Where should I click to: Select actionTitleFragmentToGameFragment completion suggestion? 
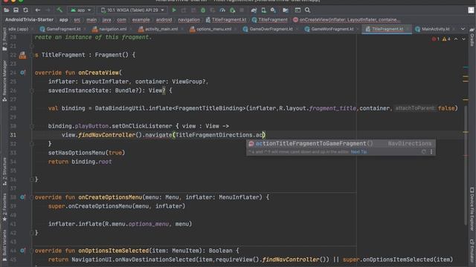341,143
